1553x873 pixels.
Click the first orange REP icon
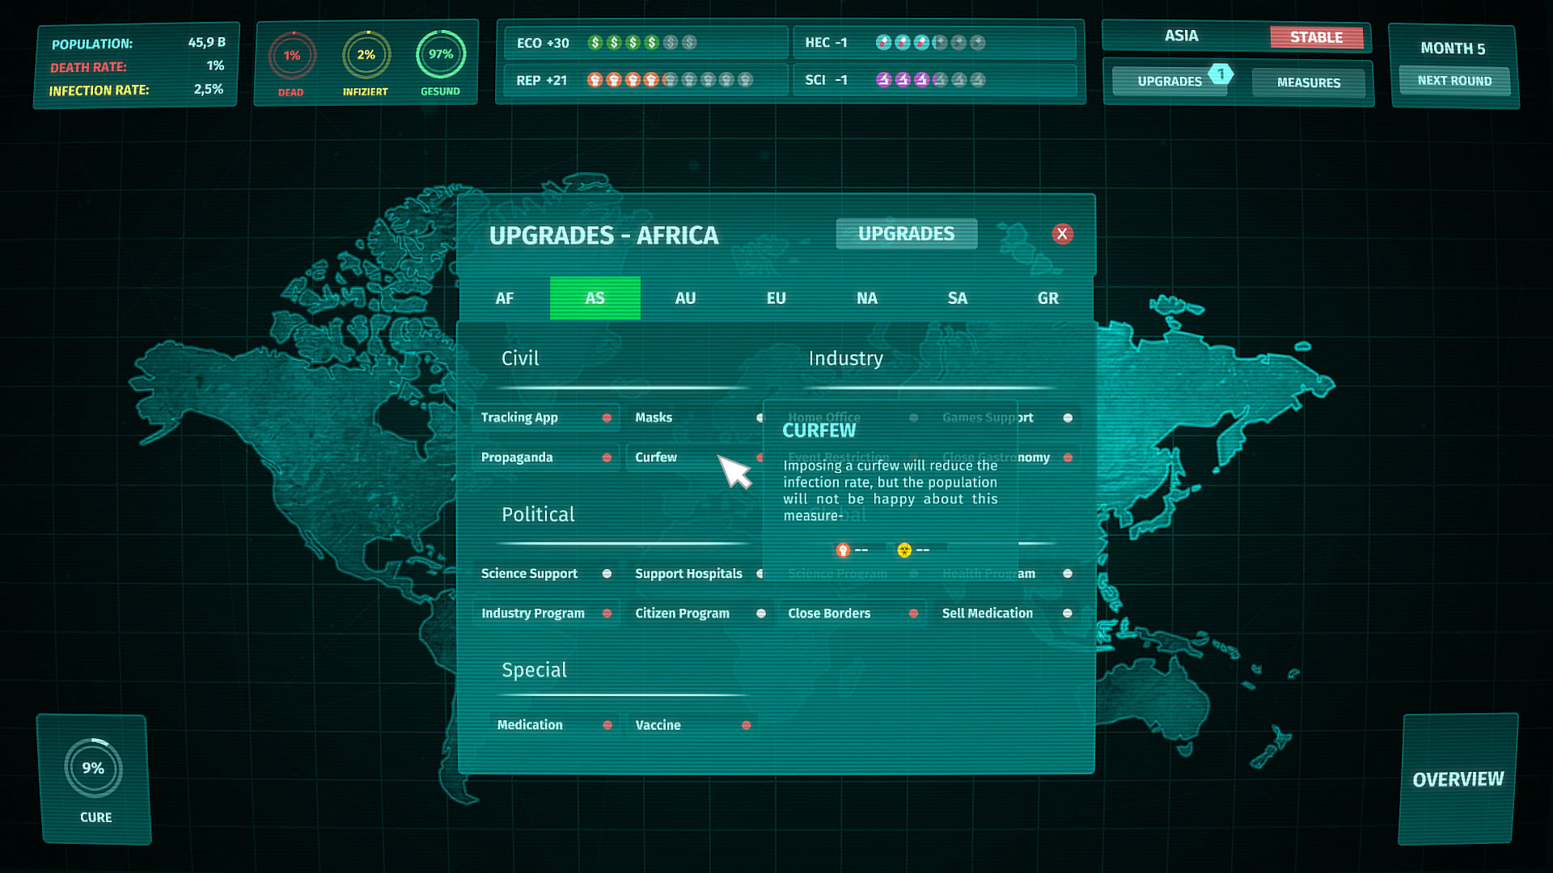595,80
